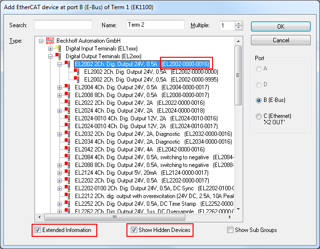
Task: Click terminal icon beside EL2034 Diagnostic entry
Action: click(x=68, y=142)
